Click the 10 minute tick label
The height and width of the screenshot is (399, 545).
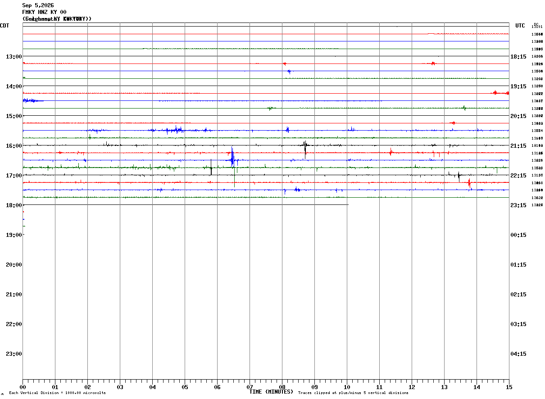click(347, 387)
